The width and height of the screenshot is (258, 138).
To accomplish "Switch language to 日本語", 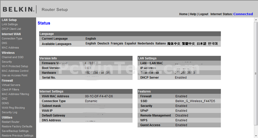I will click(x=201, y=44).
